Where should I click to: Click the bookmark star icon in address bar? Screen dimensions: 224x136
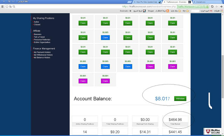click(x=7, y=7)
